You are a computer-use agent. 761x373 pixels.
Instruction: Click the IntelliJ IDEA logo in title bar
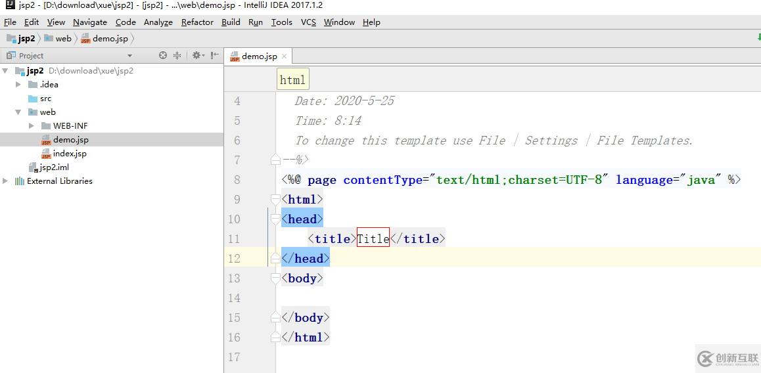(10, 5)
